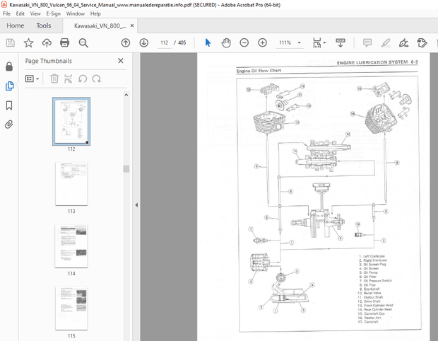The width and height of the screenshot is (438, 341).
Task: Rotate page clockwise icon
Action: click(97, 79)
